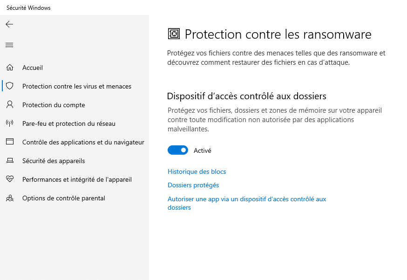Screen dimensions: 407x280
Task: Click the virus protection shield icon
Action: tap(10, 86)
